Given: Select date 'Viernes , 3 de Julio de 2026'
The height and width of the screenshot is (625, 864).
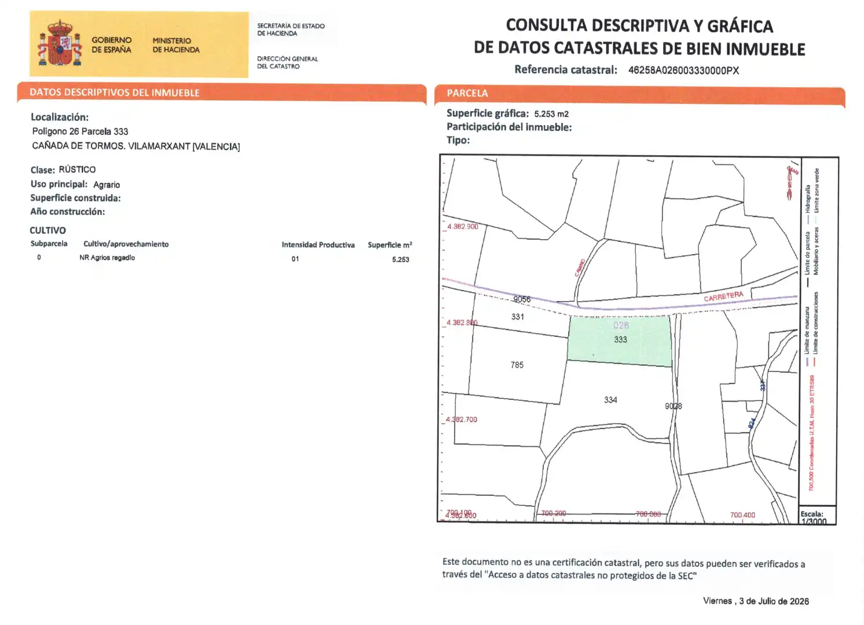Looking at the screenshot, I should click(x=756, y=601).
